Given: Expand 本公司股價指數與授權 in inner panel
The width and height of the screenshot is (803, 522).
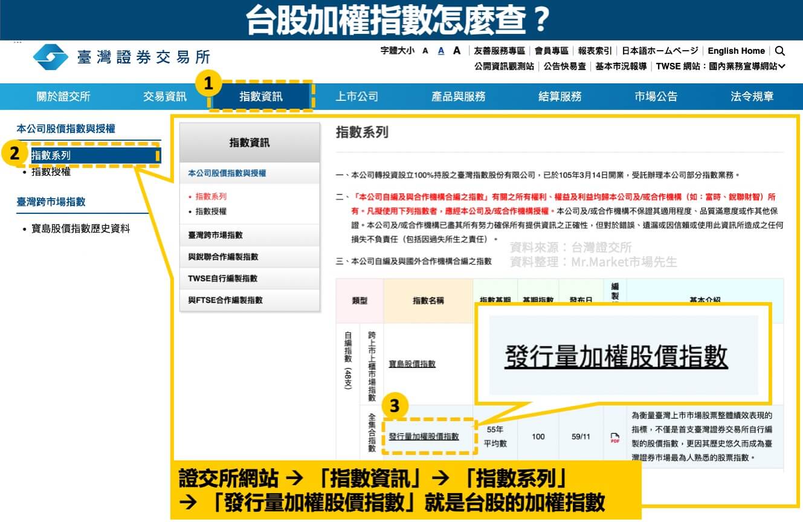Looking at the screenshot, I should [x=250, y=173].
